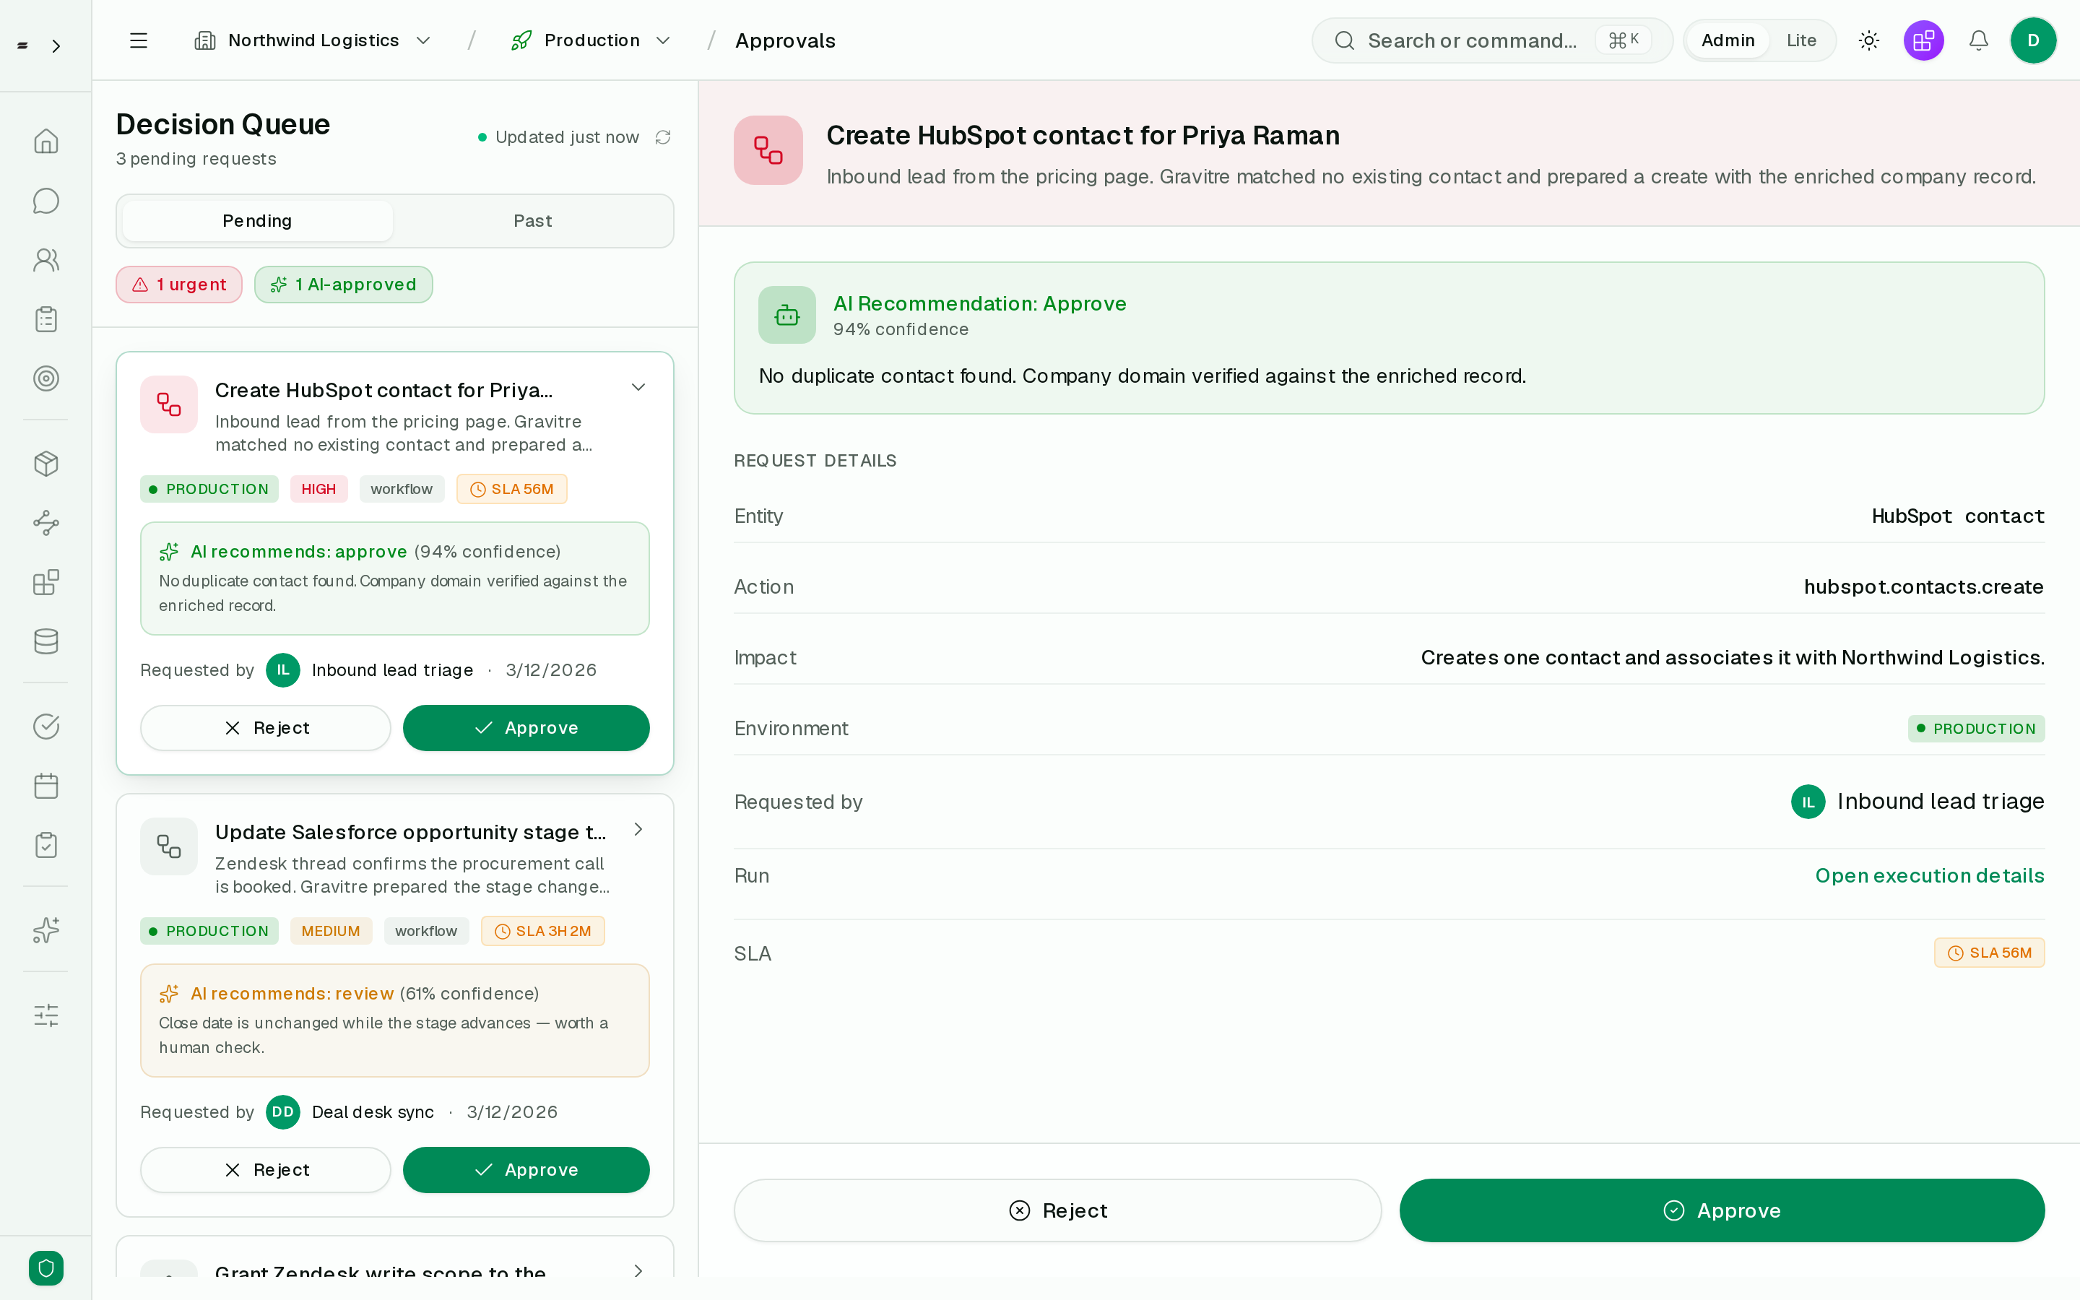
Task: Open the calendar sidebar icon
Action: pos(45,786)
